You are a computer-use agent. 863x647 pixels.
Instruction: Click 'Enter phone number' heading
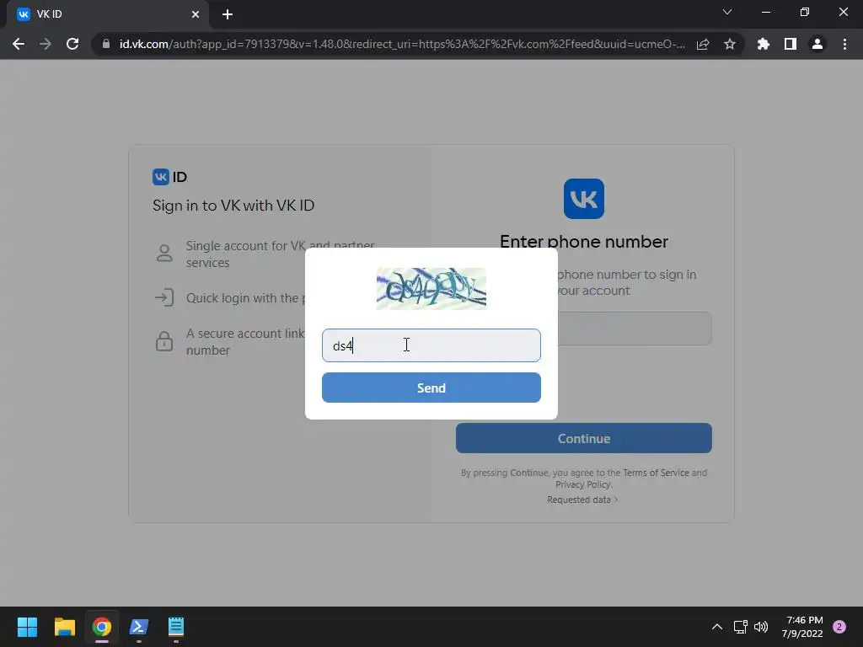coord(583,242)
